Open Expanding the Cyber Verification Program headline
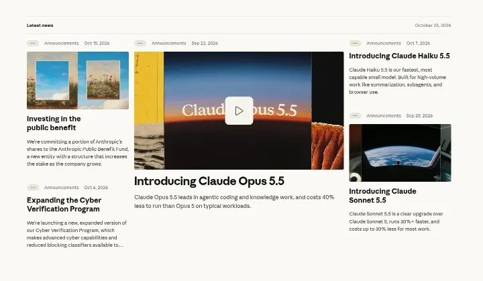Viewport: 483px width, 281px height. 64,205
